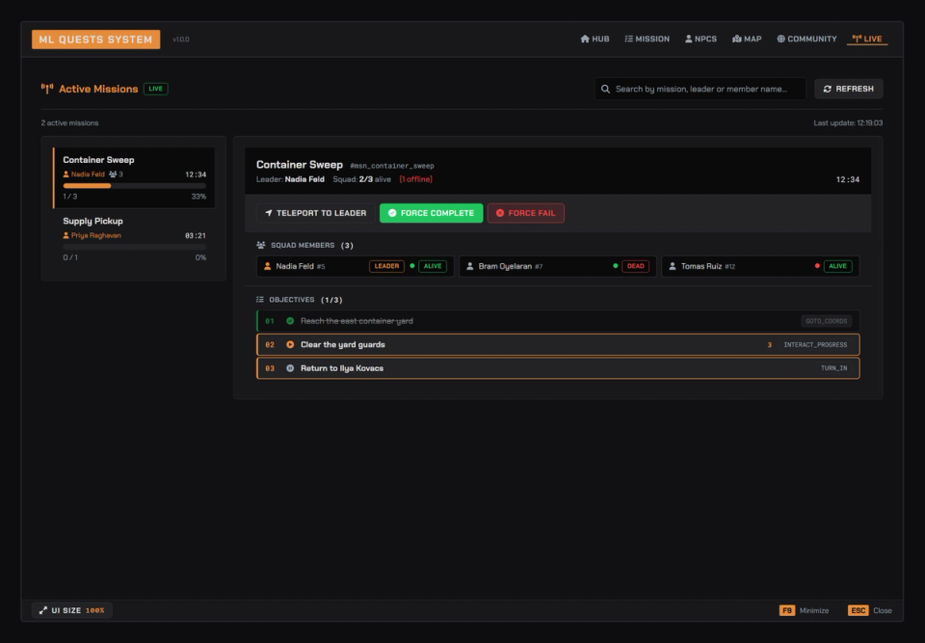Click the person icon next to Tomas Ruiz
The height and width of the screenshot is (643, 925).
pyautogui.click(x=673, y=266)
